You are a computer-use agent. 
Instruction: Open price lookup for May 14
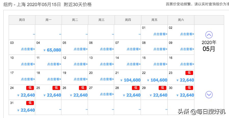[x=133, y=64]
